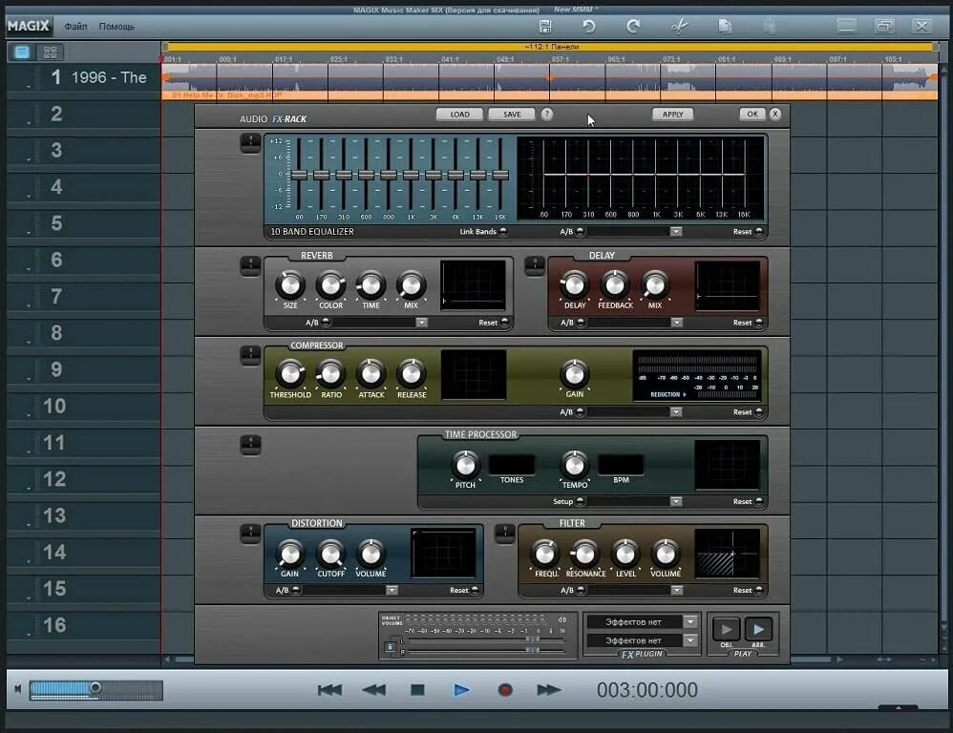Toggle the 10 Band Equalizer power switch
This screenshot has height=733, width=953.
point(250,143)
